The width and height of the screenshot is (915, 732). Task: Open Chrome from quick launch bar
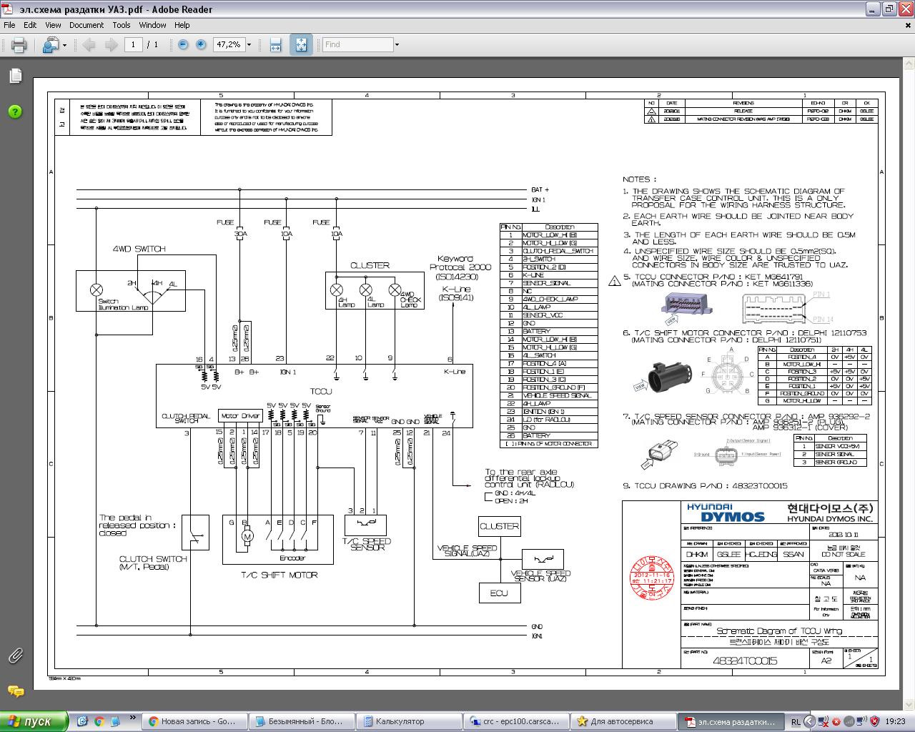click(99, 721)
